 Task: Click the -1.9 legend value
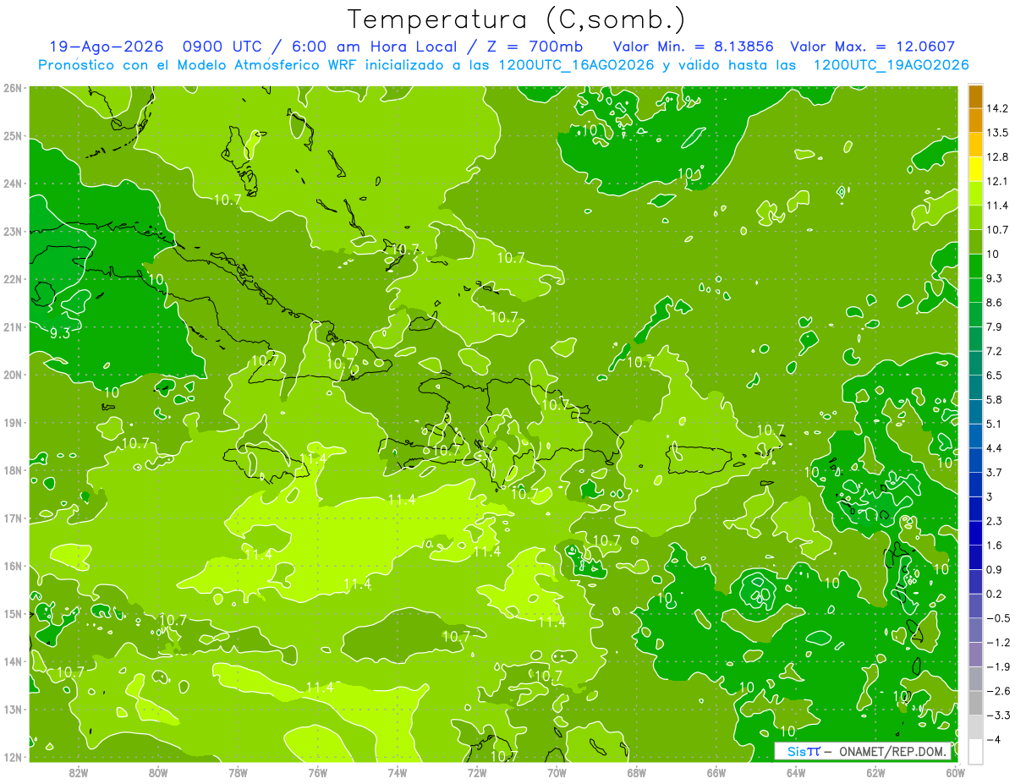(998, 666)
